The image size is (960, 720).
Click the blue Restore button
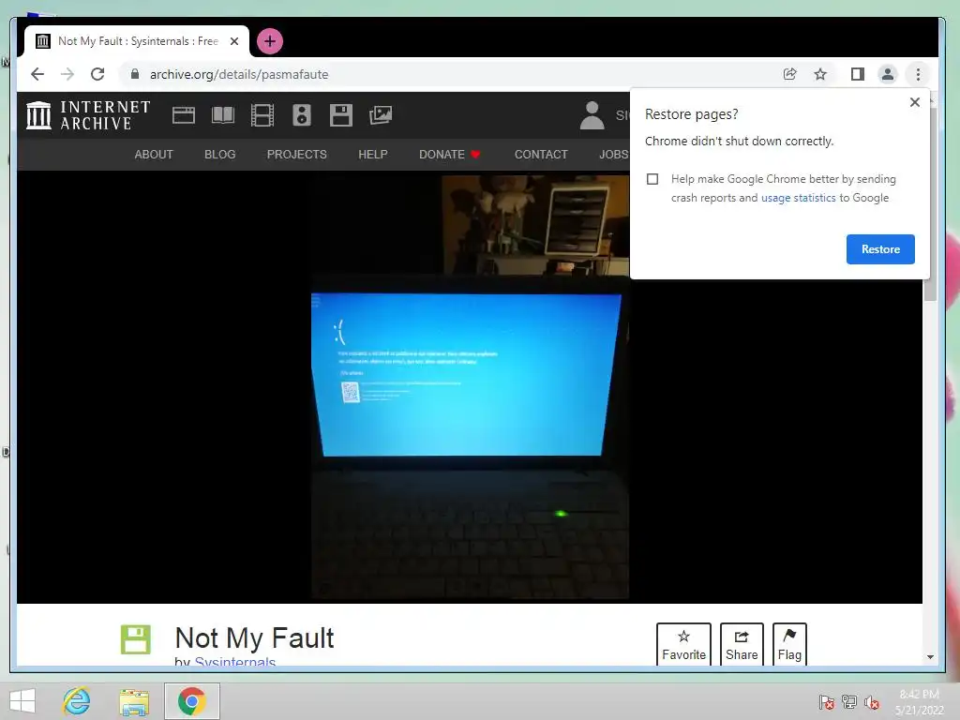(880, 249)
